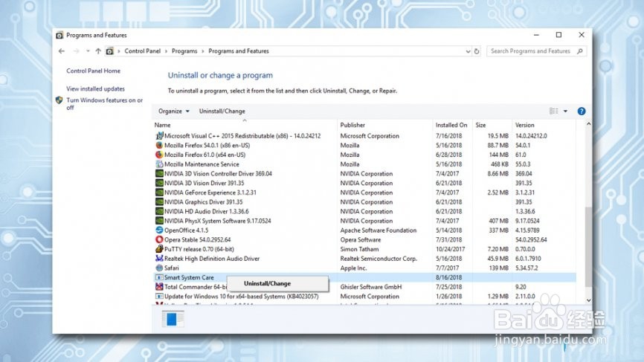Viewport: 644px width, 362px height.
Task: Click the vertical scrollbar thumb
Action: (588, 247)
